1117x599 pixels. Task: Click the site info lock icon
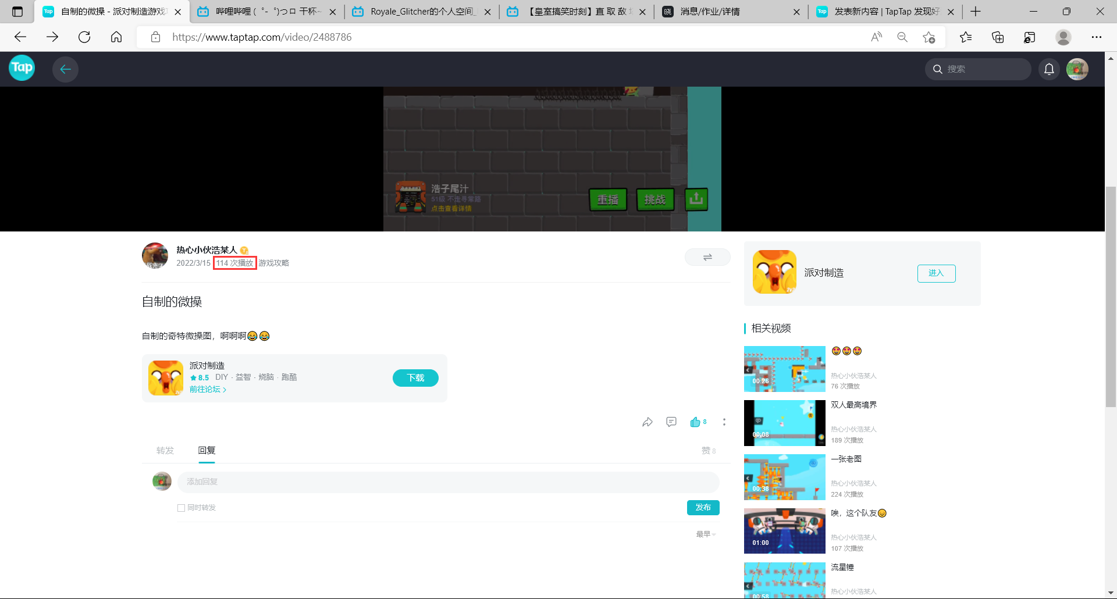(x=155, y=37)
